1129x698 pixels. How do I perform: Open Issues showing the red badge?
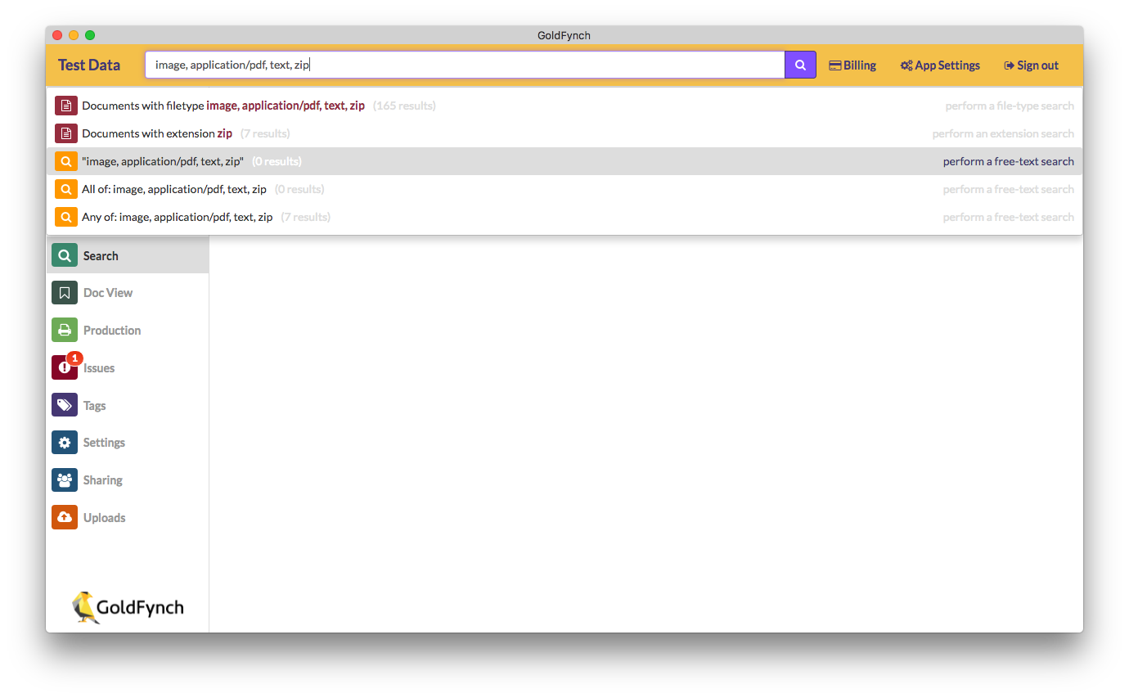64,367
